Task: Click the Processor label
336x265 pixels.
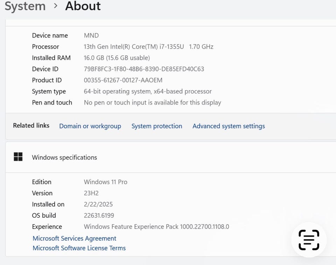Action: click(45, 47)
